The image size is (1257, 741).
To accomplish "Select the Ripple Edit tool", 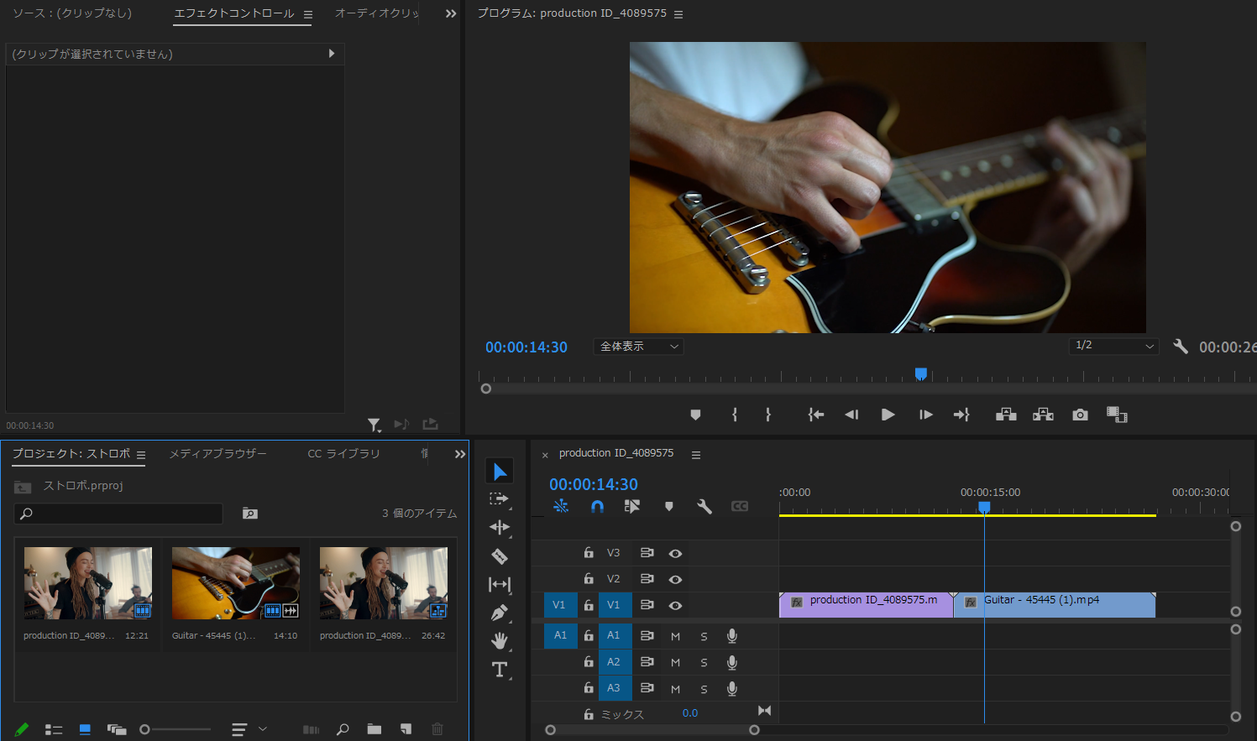I will (x=500, y=527).
